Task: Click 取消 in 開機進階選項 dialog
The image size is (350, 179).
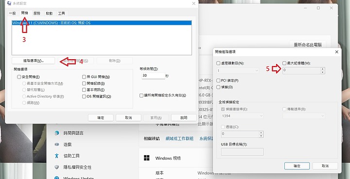Action: (325, 166)
